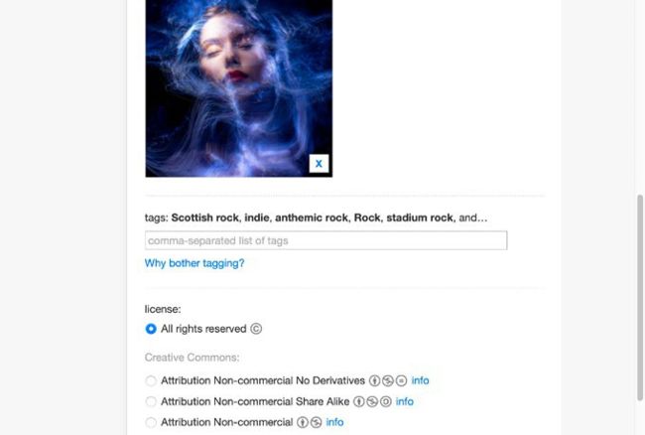Open info for the Share Alike license

click(404, 401)
